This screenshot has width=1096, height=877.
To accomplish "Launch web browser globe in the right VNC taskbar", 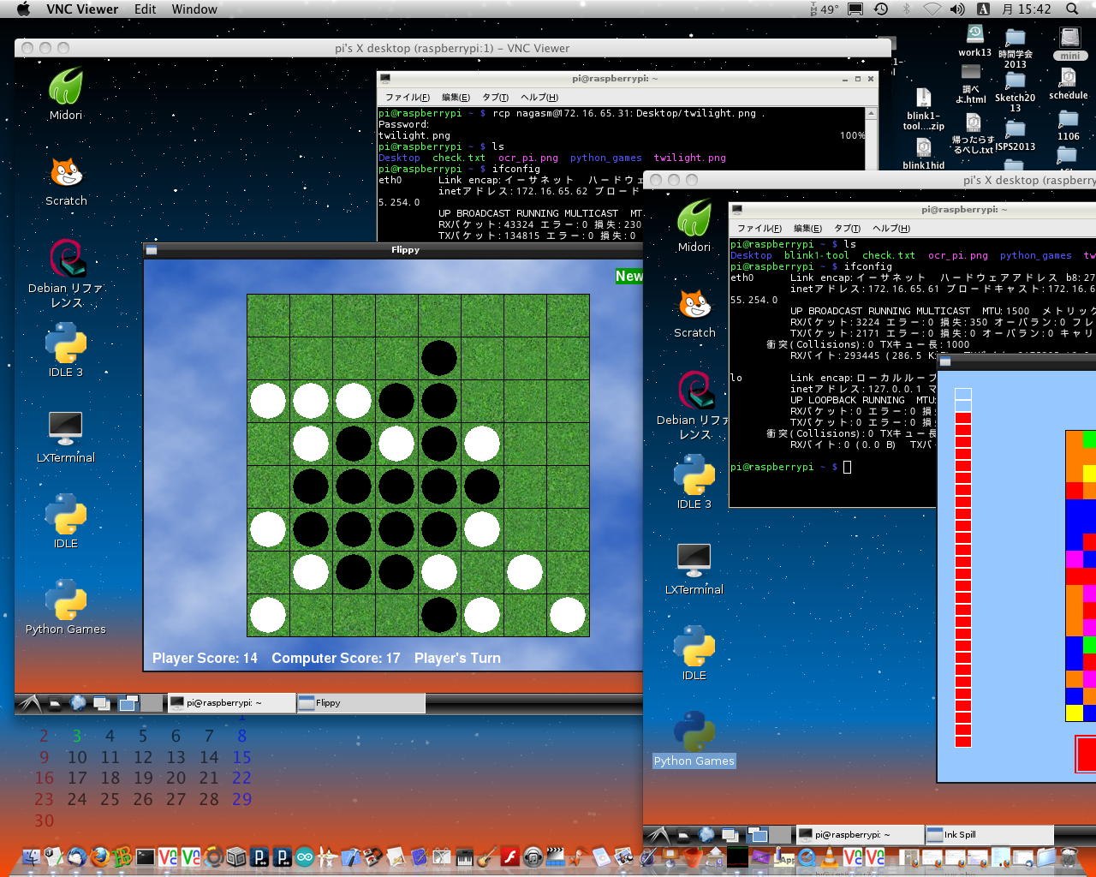I will 706,835.
